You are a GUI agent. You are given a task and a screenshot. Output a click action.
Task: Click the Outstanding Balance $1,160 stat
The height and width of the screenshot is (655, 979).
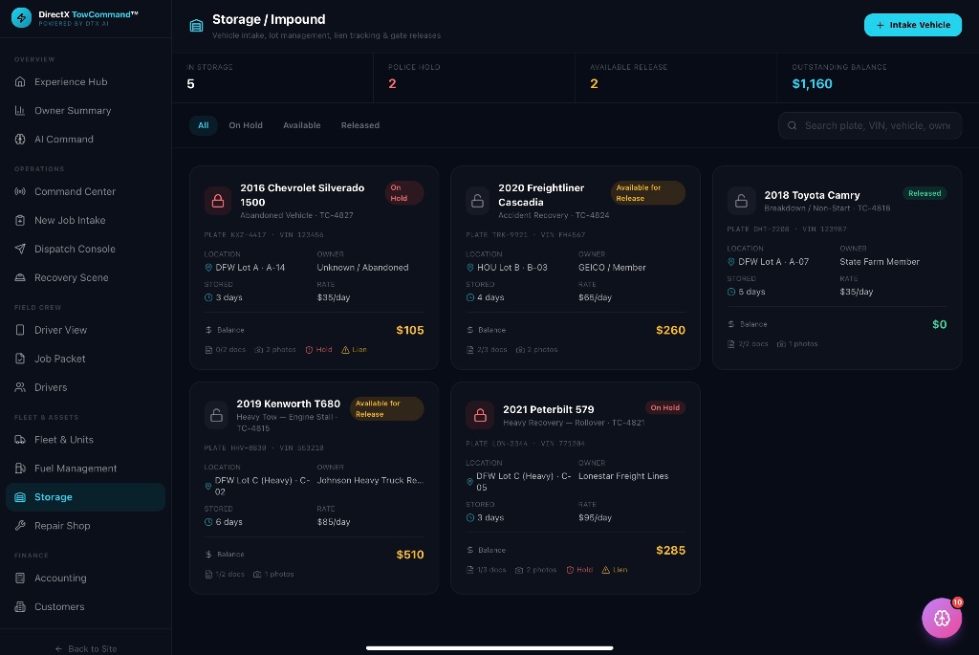tap(812, 84)
